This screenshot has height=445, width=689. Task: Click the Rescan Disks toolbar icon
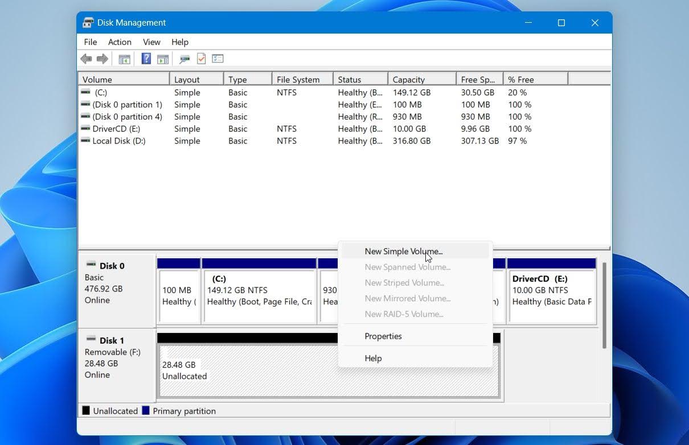point(184,59)
